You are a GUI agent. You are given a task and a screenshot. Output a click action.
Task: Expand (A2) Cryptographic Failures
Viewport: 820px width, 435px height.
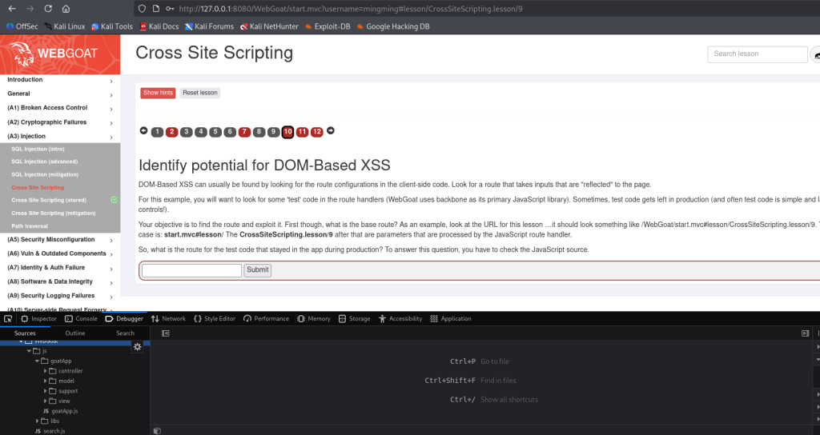[60, 122]
